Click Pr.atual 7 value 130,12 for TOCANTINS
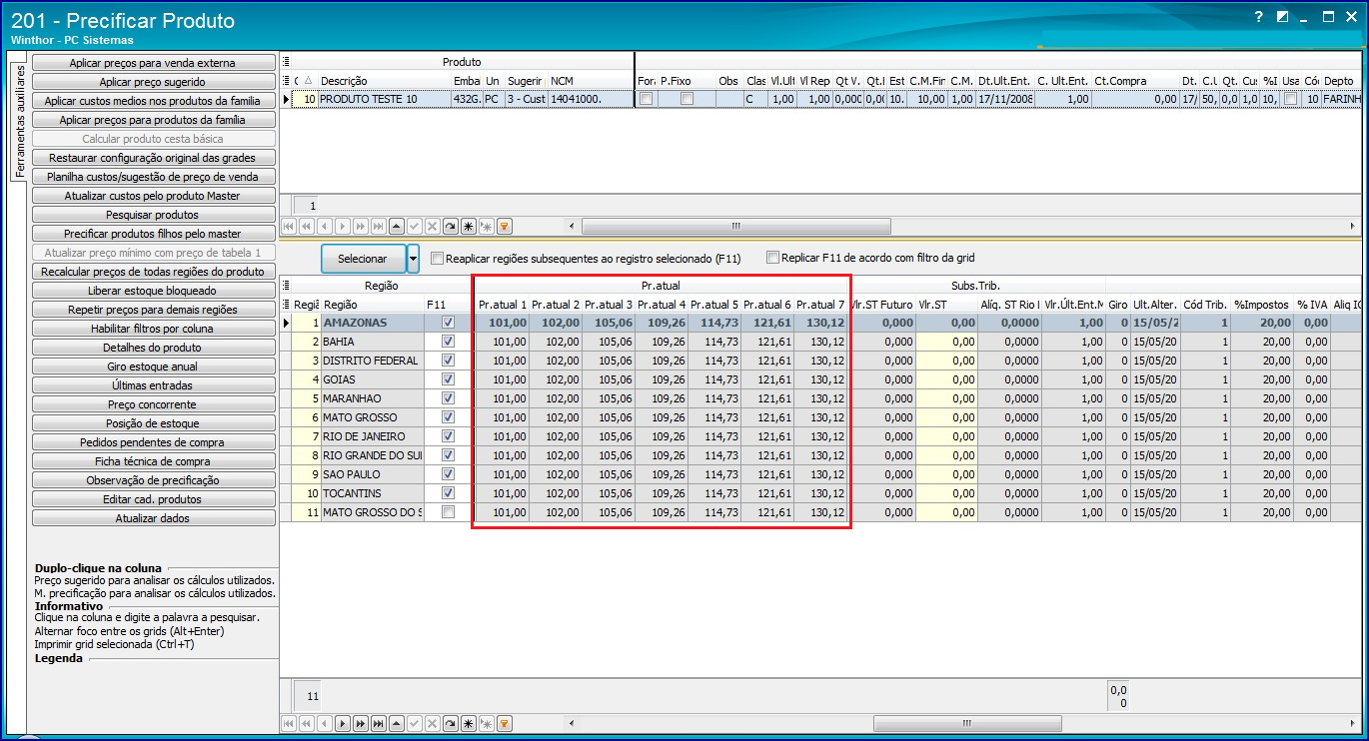Image resolution: width=1369 pixels, height=741 pixels. point(820,493)
